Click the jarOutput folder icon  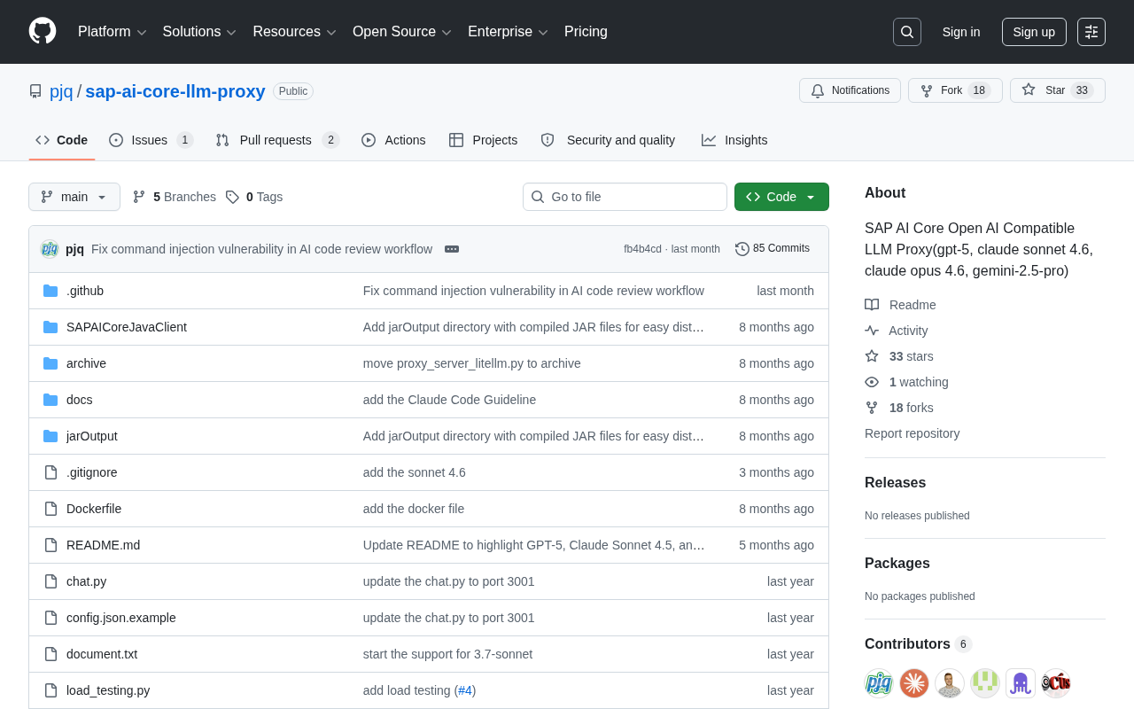pos(50,436)
